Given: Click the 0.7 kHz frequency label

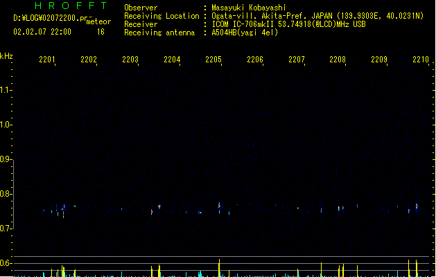Looking at the screenshot, I should coord(6,229).
